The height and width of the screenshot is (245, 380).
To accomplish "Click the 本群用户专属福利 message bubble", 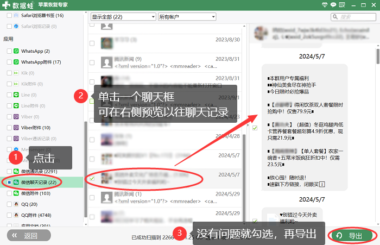I will (x=305, y=127).
